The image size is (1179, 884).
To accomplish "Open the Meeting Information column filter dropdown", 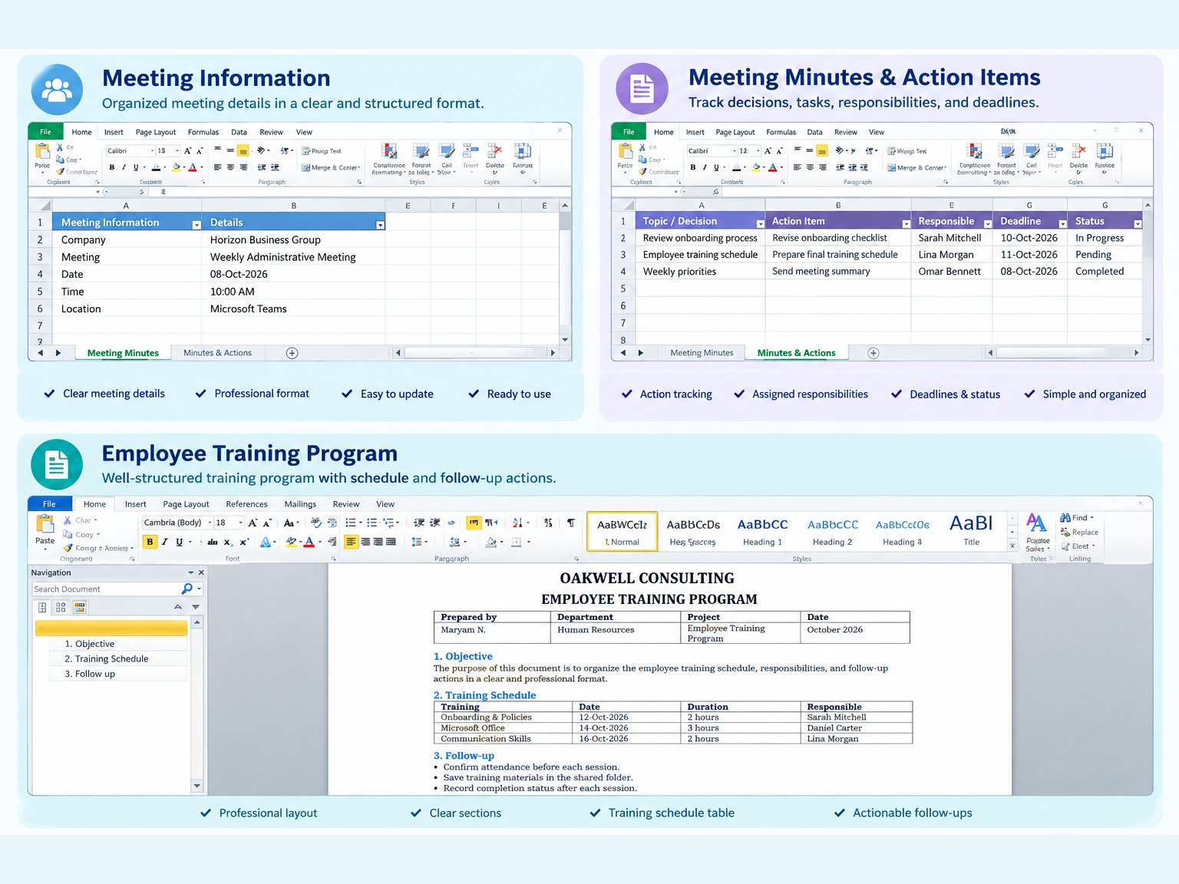I will coord(196,224).
